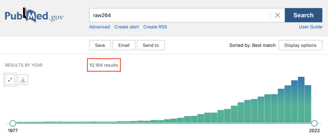Grab the 2022 end year slider handle
The image size is (328, 137).
tap(314, 124)
